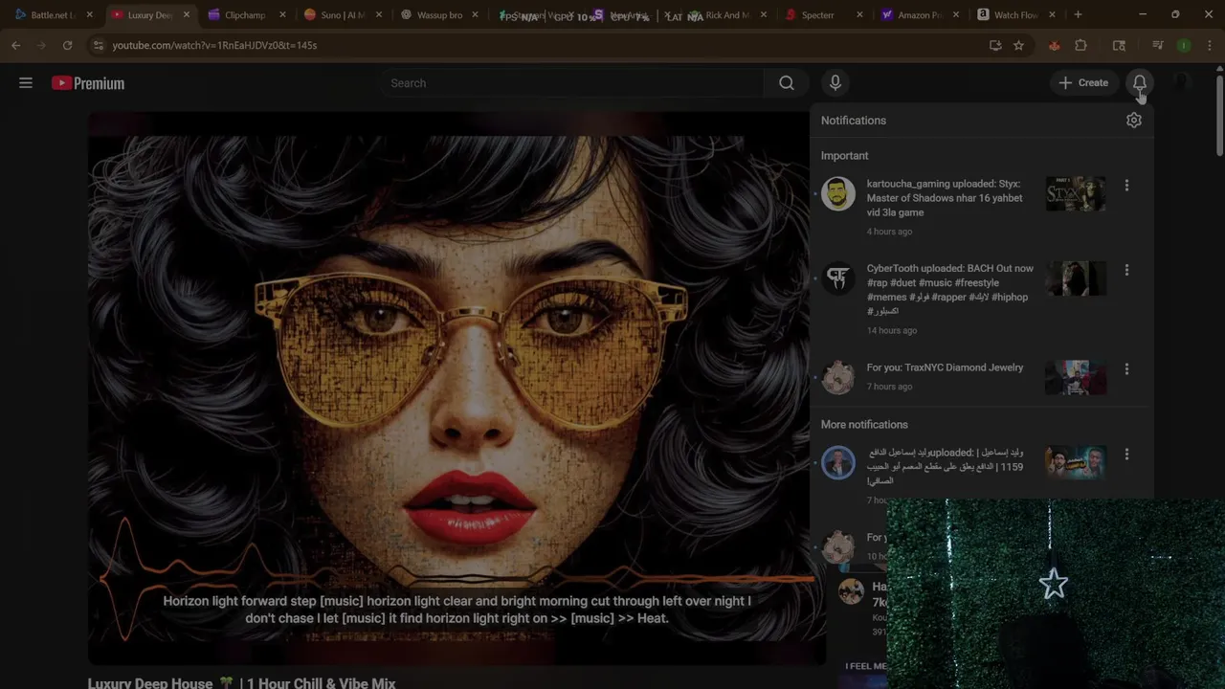Go back to previous page

coord(16,45)
